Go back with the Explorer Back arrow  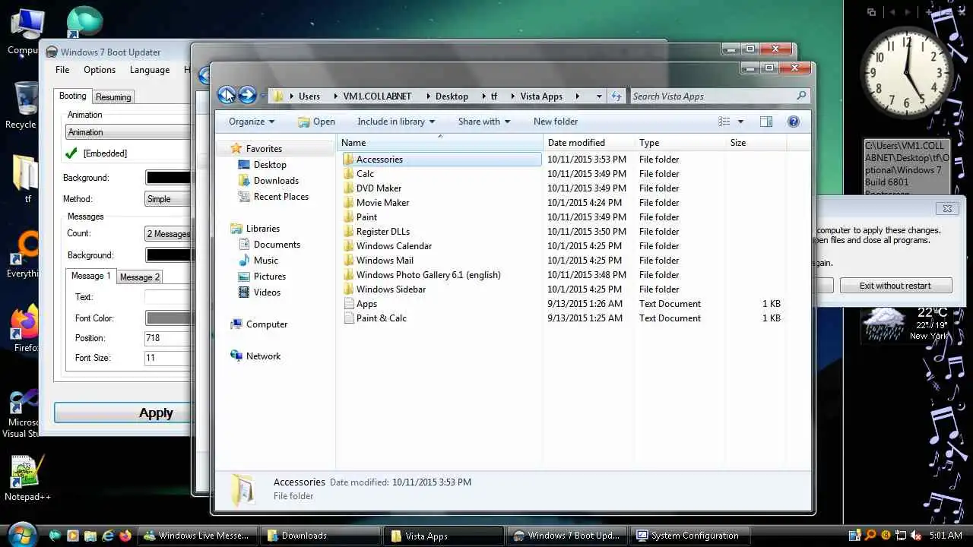227,95
